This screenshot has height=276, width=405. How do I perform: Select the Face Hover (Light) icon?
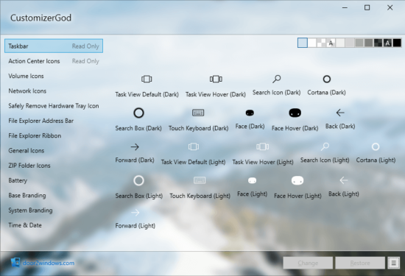[297, 180]
